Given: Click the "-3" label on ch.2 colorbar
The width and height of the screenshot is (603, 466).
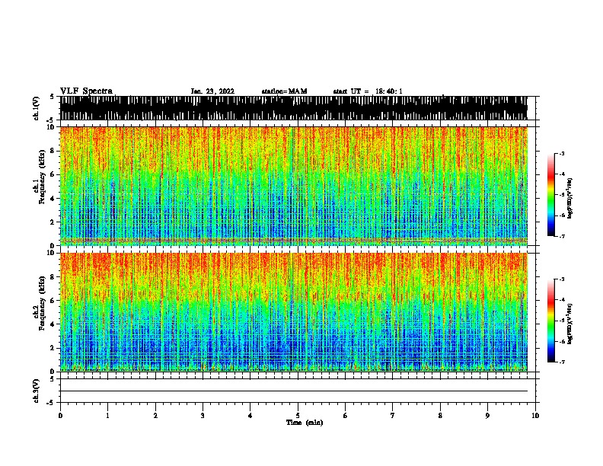Looking at the screenshot, I should click(x=561, y=279).
